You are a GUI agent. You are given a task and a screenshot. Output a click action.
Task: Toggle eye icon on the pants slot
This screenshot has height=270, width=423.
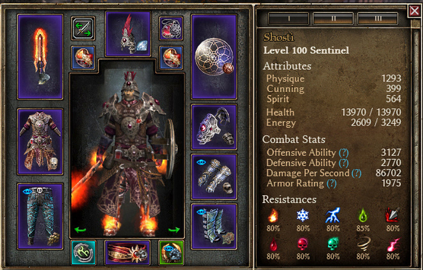click(x=28, y=191)
